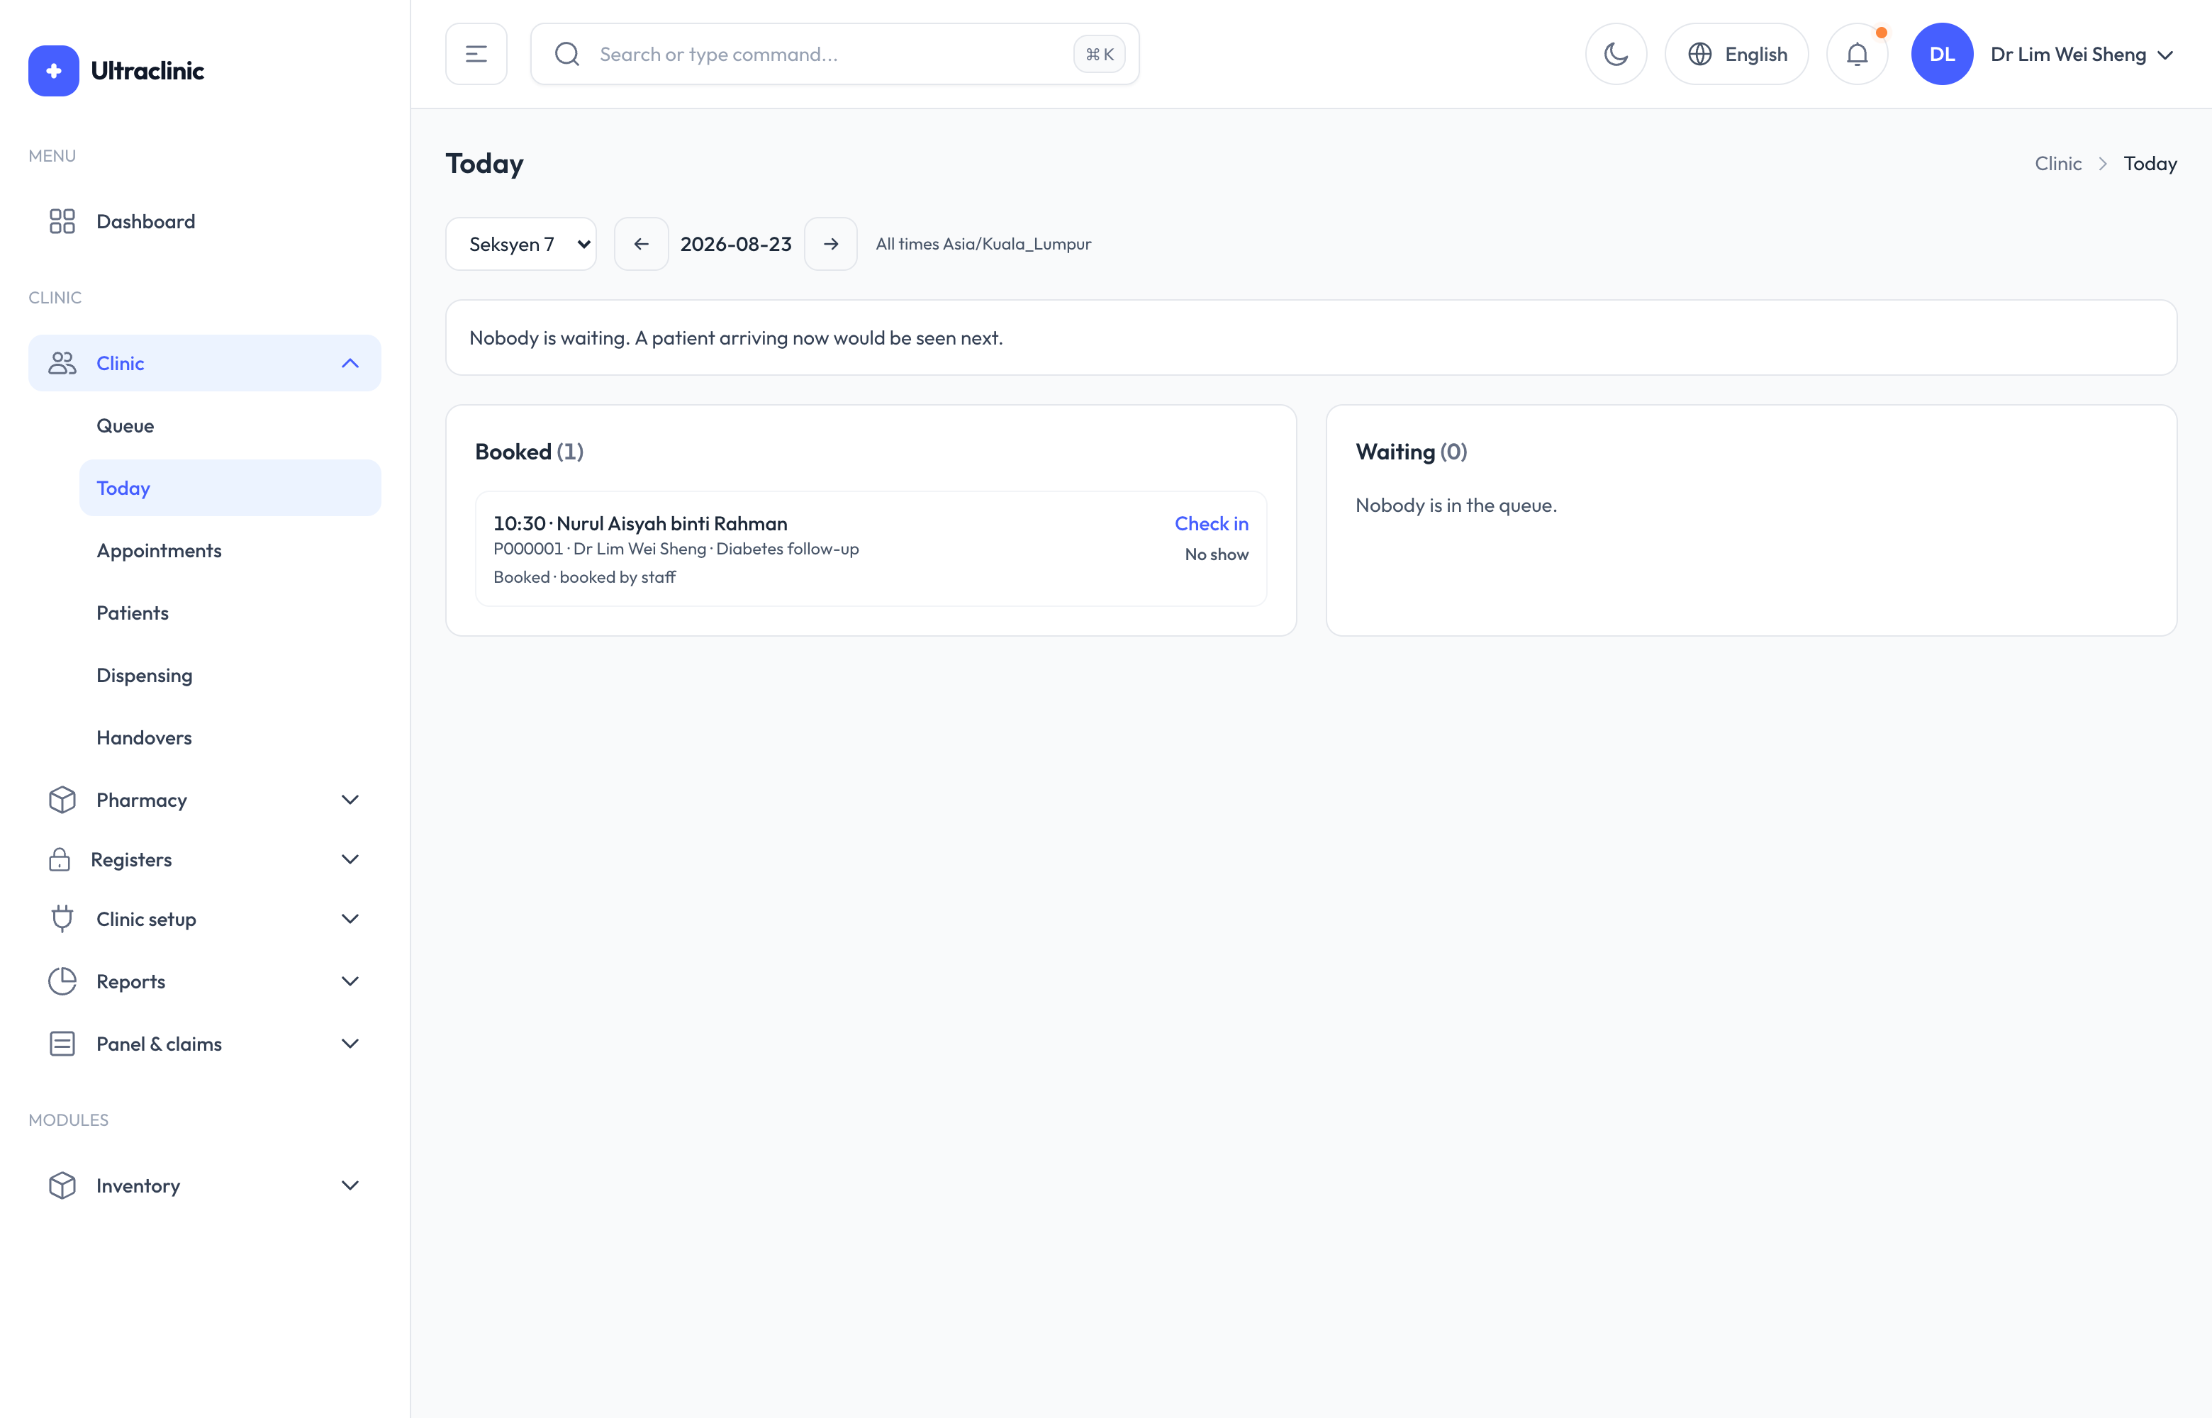This screenshot has height=1418, width=2212.
Task: Click the Registers lock icon
Action: [x=59, y=859]
